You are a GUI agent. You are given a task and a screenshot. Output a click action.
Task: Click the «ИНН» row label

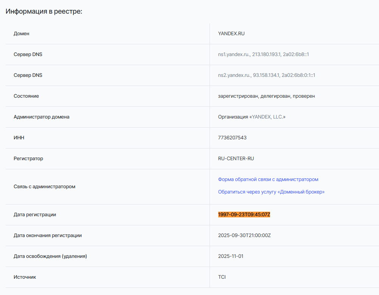[x=19, y=138]
